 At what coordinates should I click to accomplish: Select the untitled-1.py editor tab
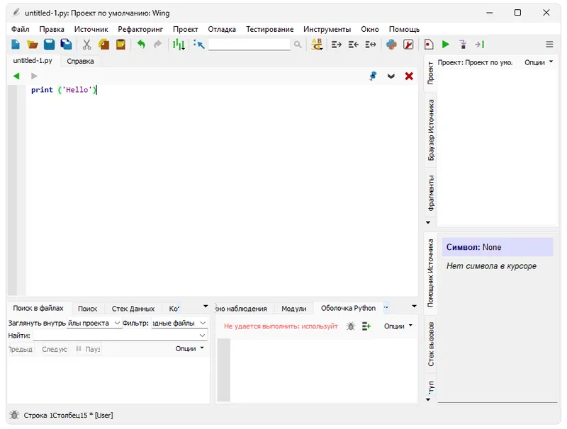point(33,61)
